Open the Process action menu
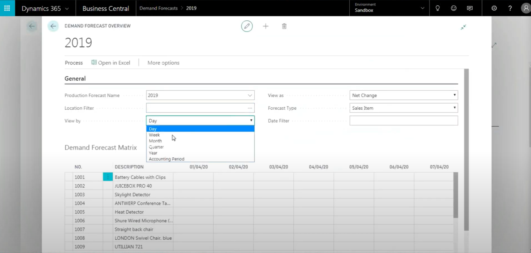This screenshot has height=253, width=531. coord(74,63)
